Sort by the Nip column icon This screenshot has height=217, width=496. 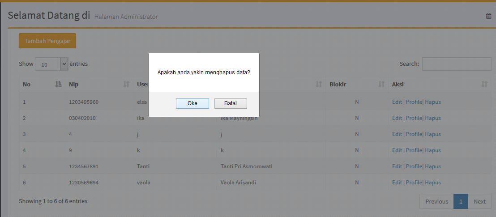click(126, 84)
